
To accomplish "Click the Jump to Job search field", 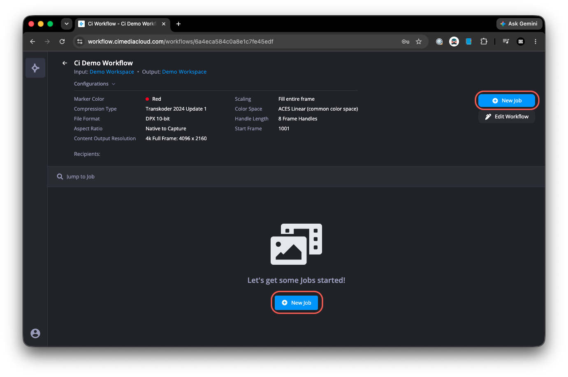I will click(296, 177).
